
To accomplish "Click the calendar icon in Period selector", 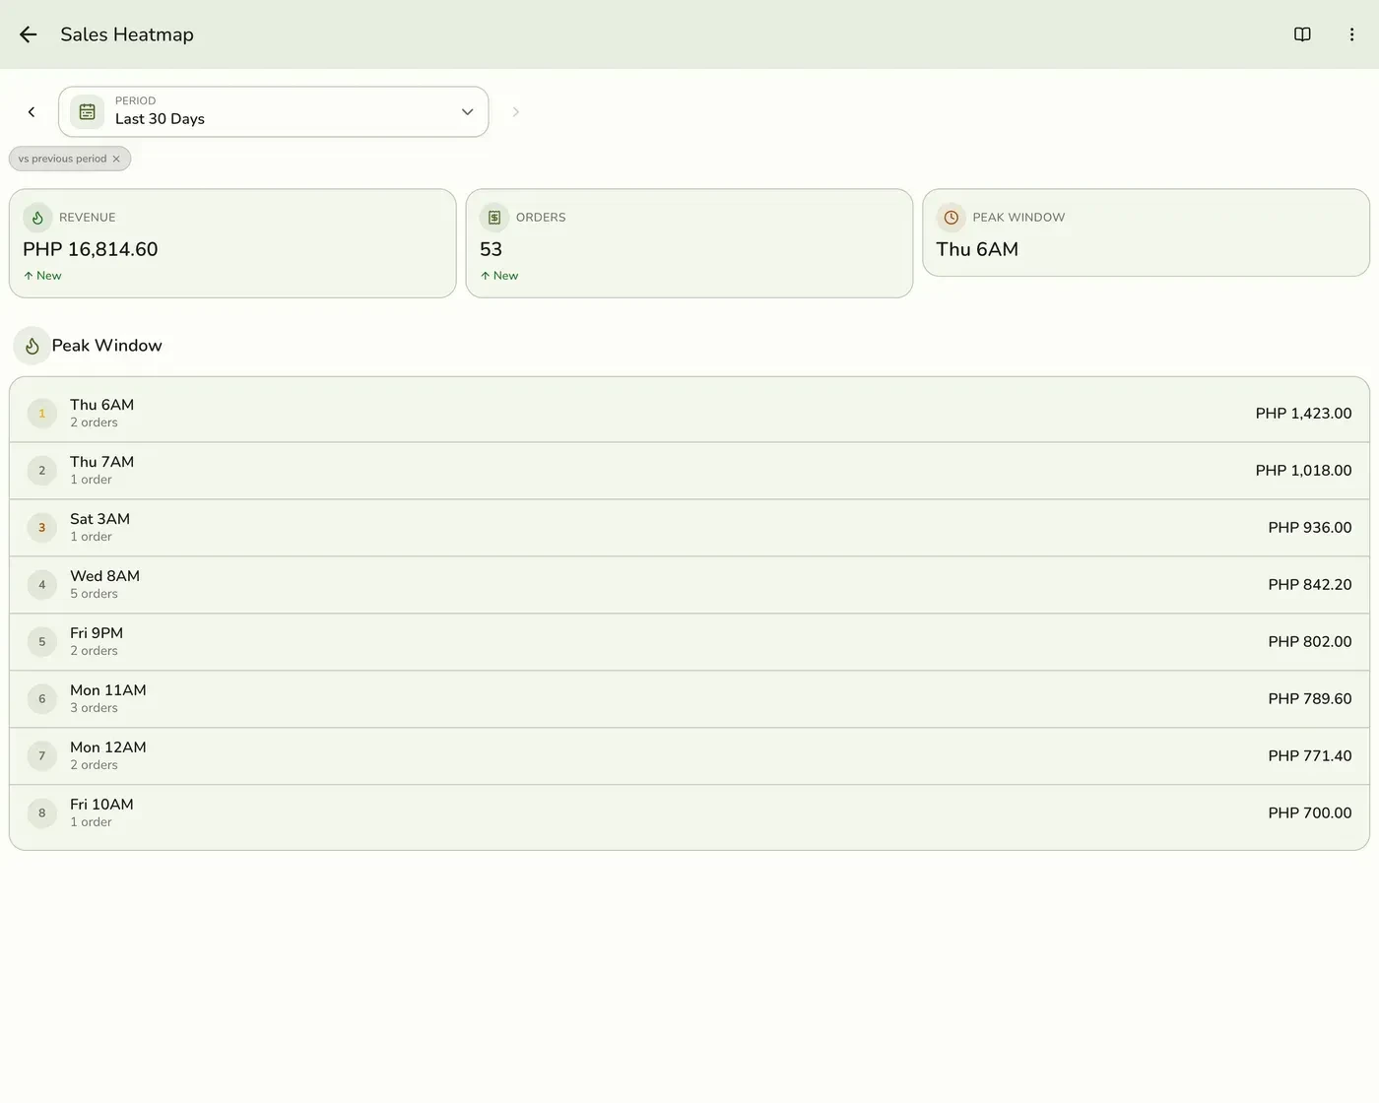I will click(x=88, y=112).
